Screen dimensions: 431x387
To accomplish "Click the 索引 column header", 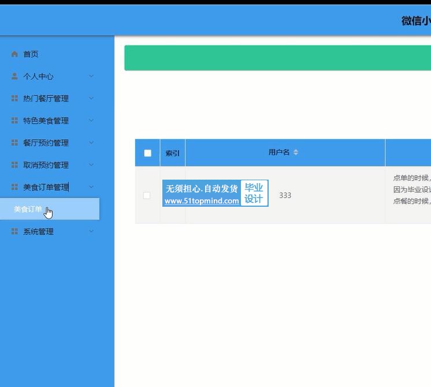I will (x=172, y=153).
